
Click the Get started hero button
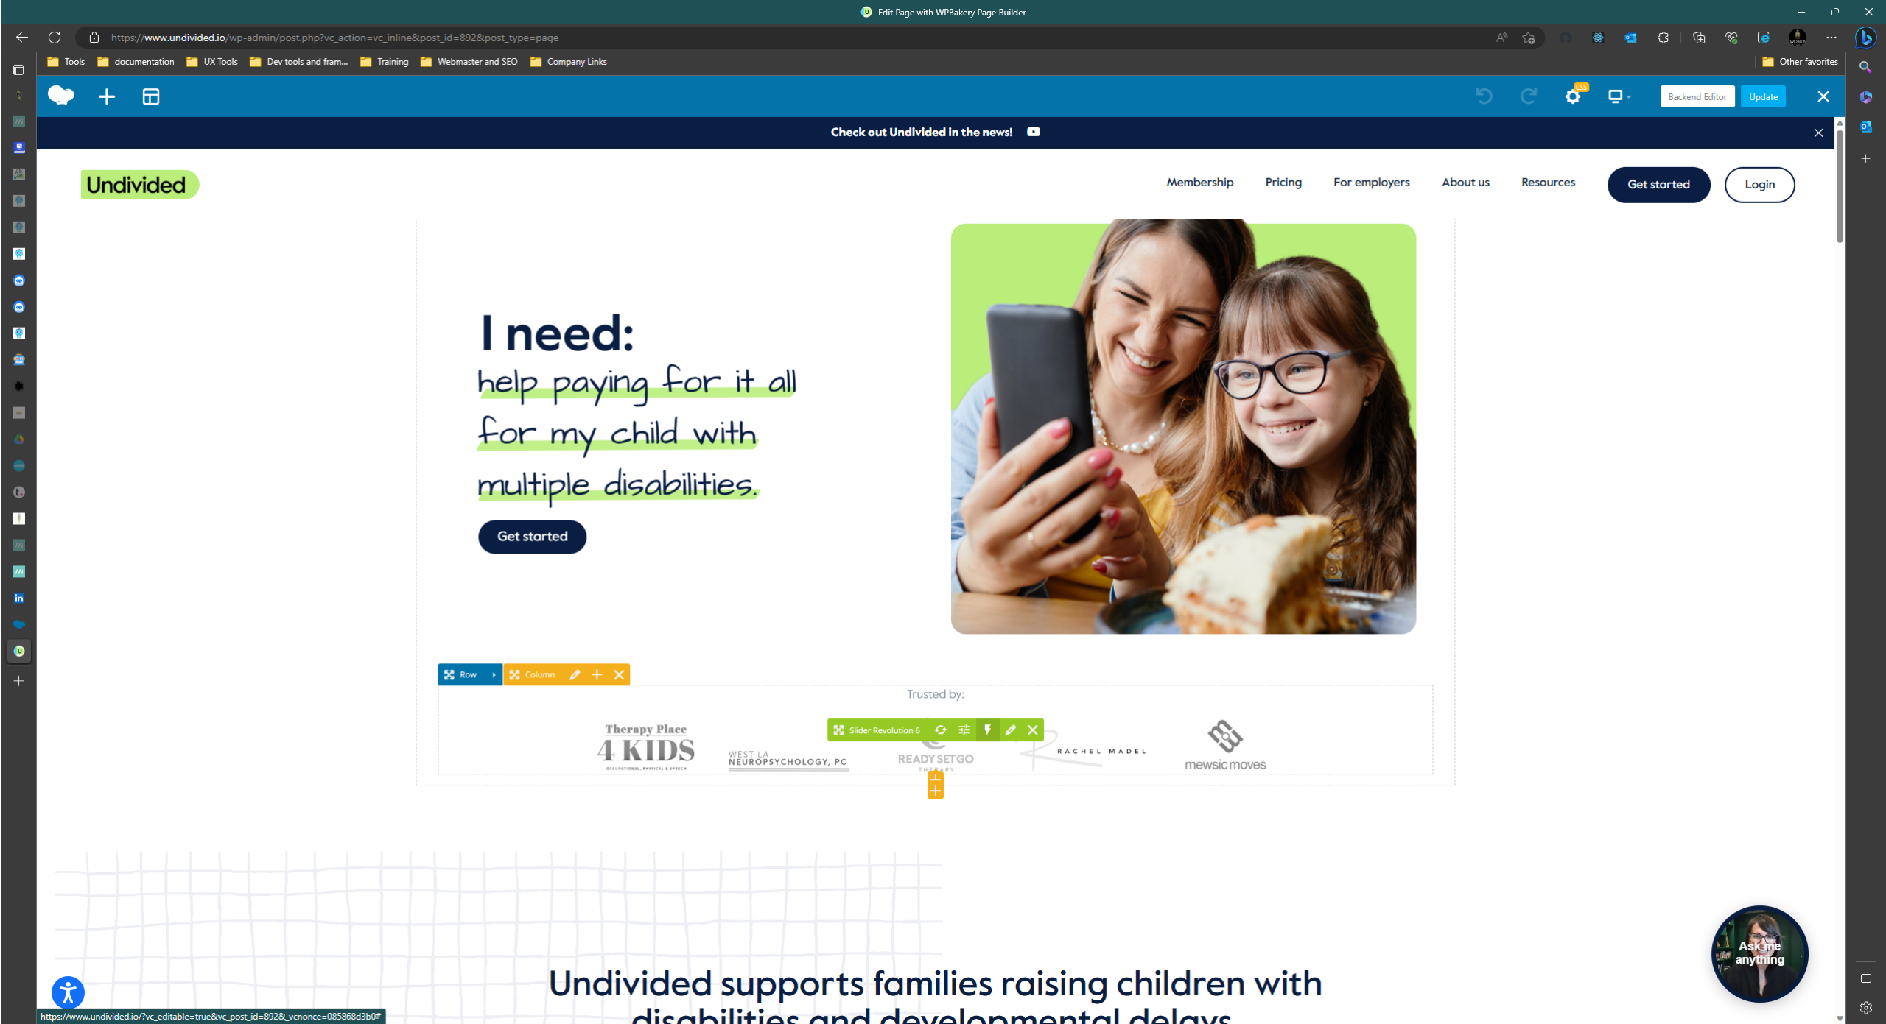(x=533, y=536)
